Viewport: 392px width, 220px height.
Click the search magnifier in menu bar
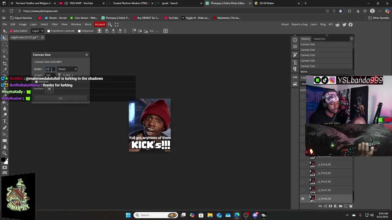[x=110, y=24]
